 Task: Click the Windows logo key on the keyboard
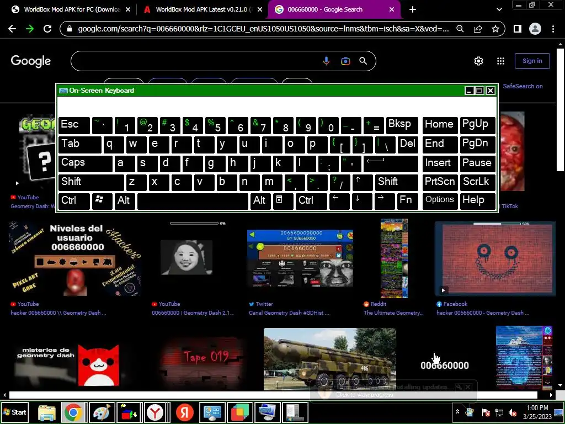[x=102, y=201]
